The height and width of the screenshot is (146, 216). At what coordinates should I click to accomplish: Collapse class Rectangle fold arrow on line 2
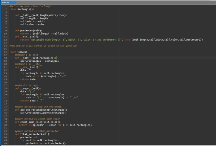[x=8, y=9]
